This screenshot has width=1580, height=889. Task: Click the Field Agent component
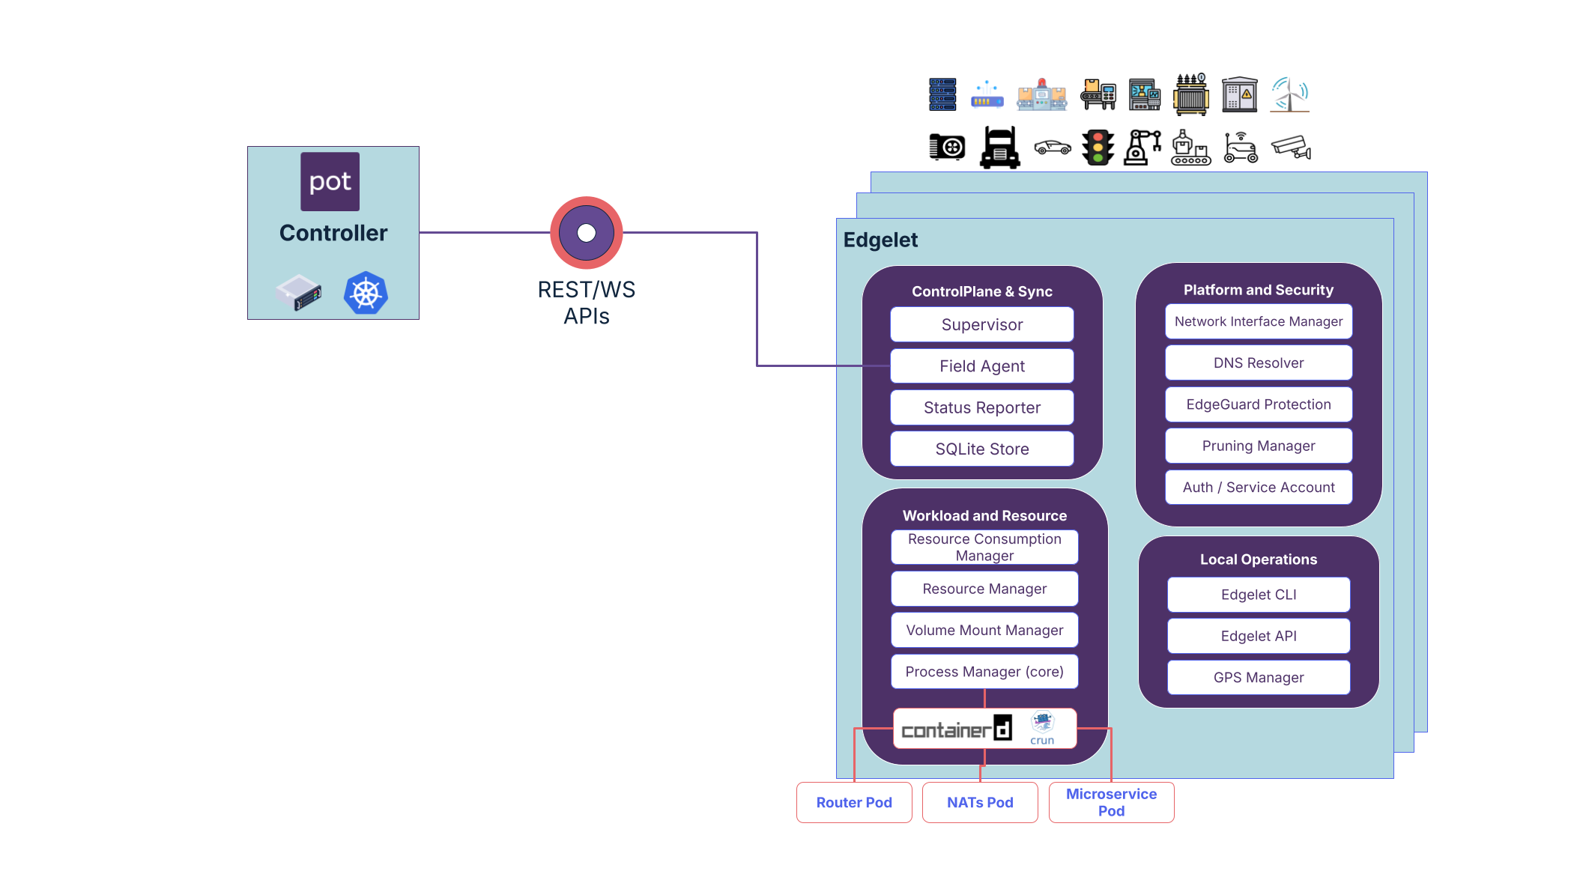(982, 366)
